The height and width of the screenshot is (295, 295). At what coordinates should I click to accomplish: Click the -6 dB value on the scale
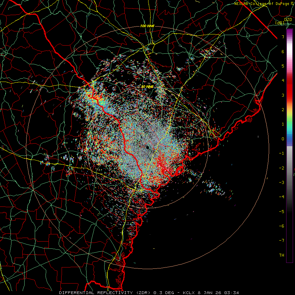pyautogui.click(x=282, y=226)
